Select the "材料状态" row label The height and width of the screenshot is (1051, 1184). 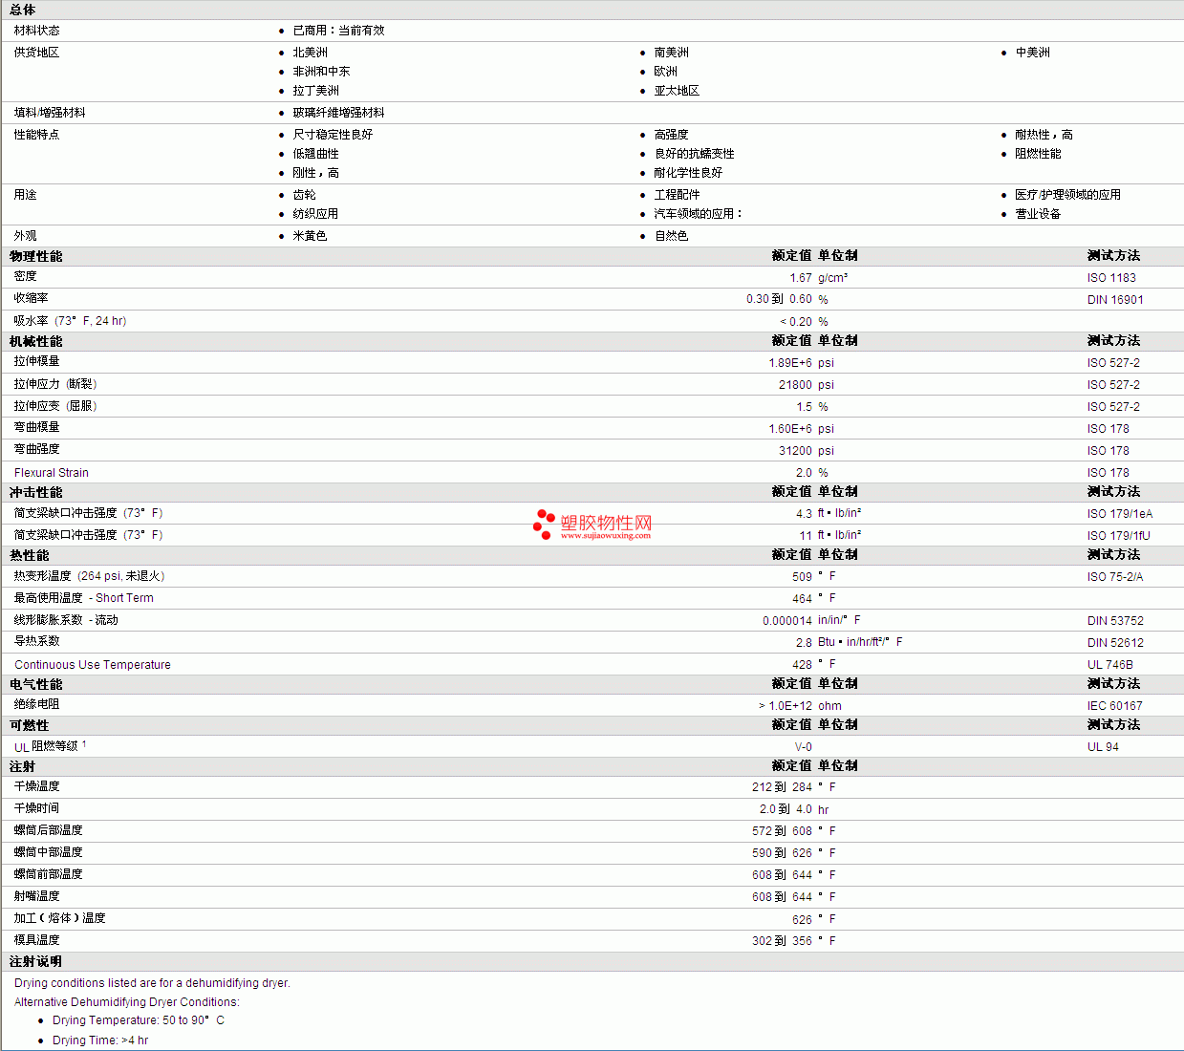(36, 31)
